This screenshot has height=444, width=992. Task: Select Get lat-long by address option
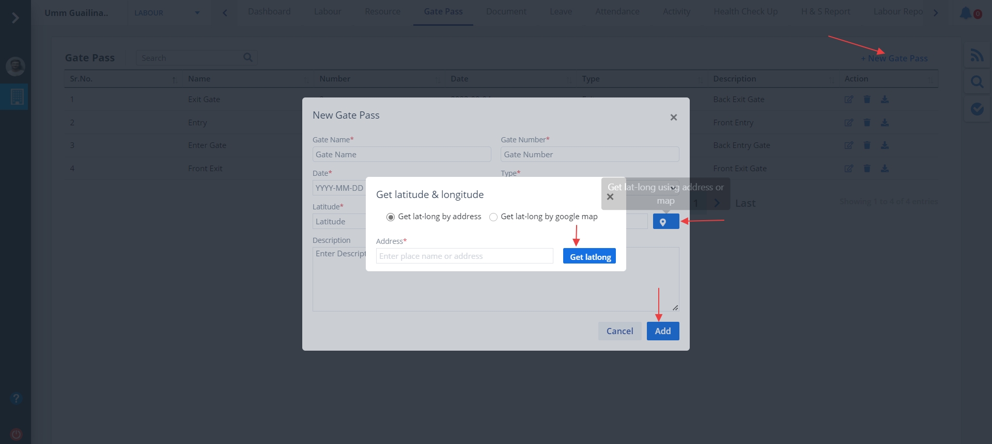click(x=391, y=217)
